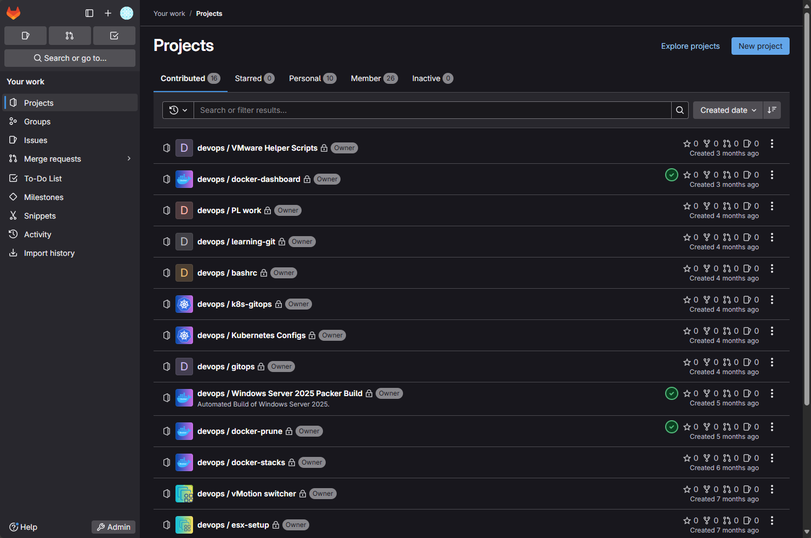Image resolution: width=811 pixels, height=538 pixels.
Task: Toggle the sidebar collapse icon
Action: (89, 13)
